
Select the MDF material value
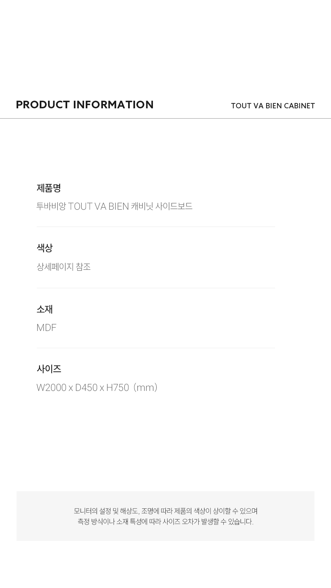tap(46, 328)
